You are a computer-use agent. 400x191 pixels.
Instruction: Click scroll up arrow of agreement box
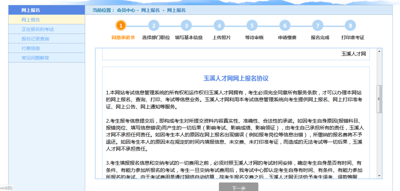point(379,51)
